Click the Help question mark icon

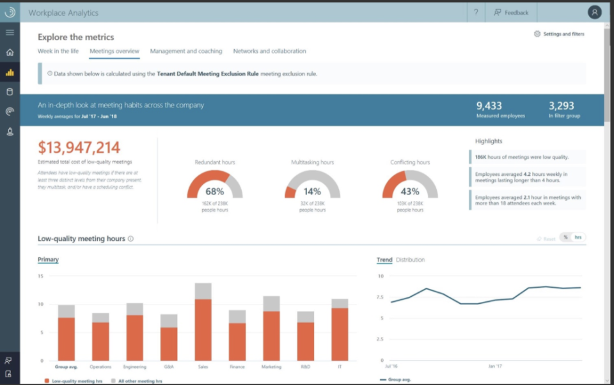click(x=475, y=12)
